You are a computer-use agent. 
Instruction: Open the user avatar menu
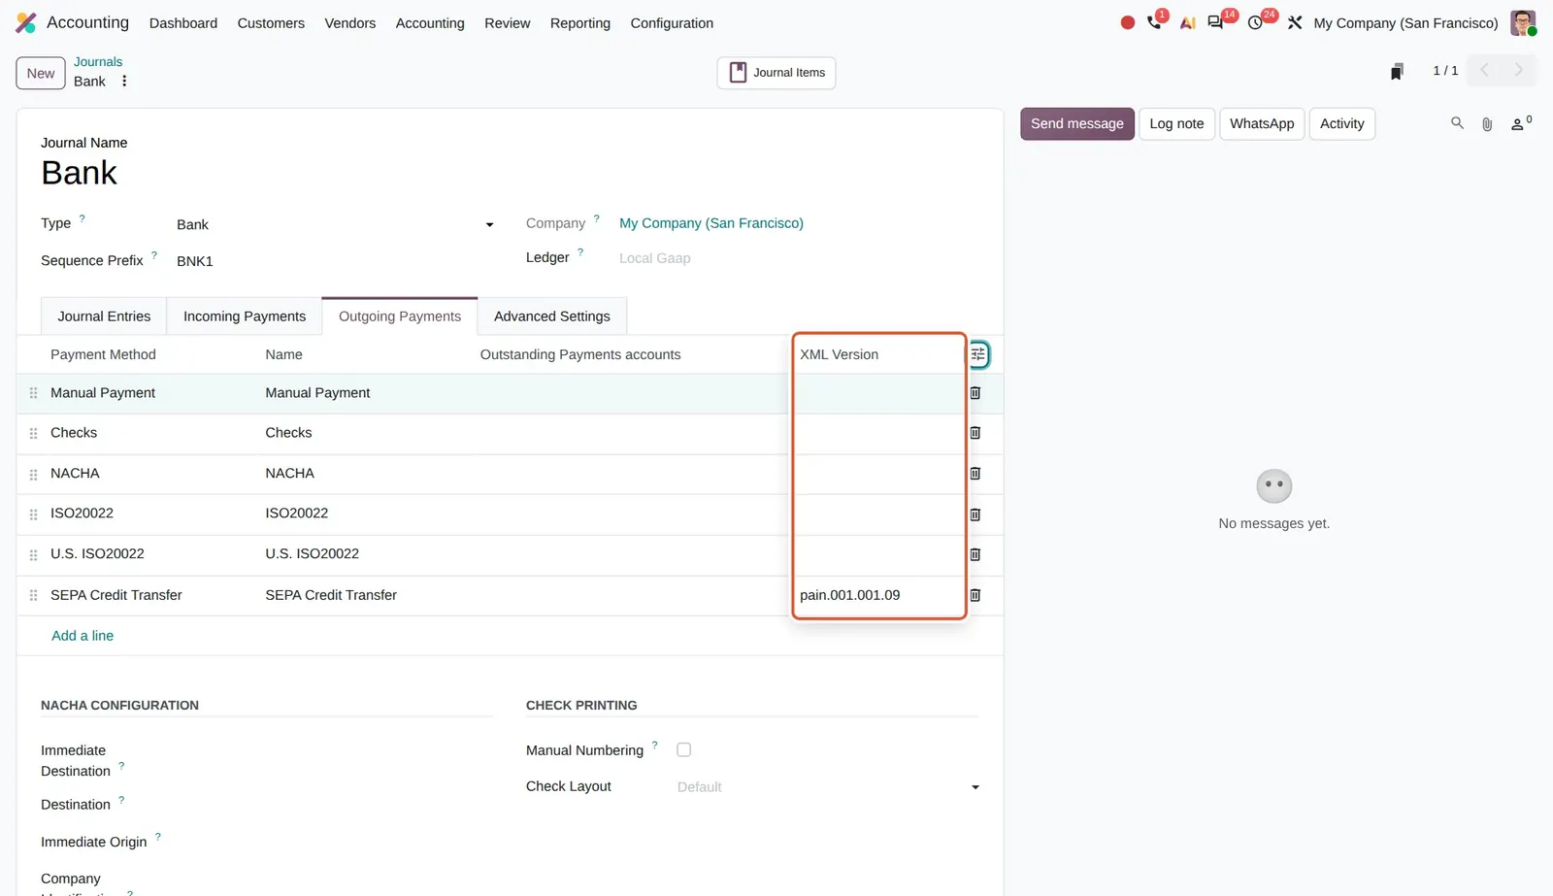tap(1523, 22)
